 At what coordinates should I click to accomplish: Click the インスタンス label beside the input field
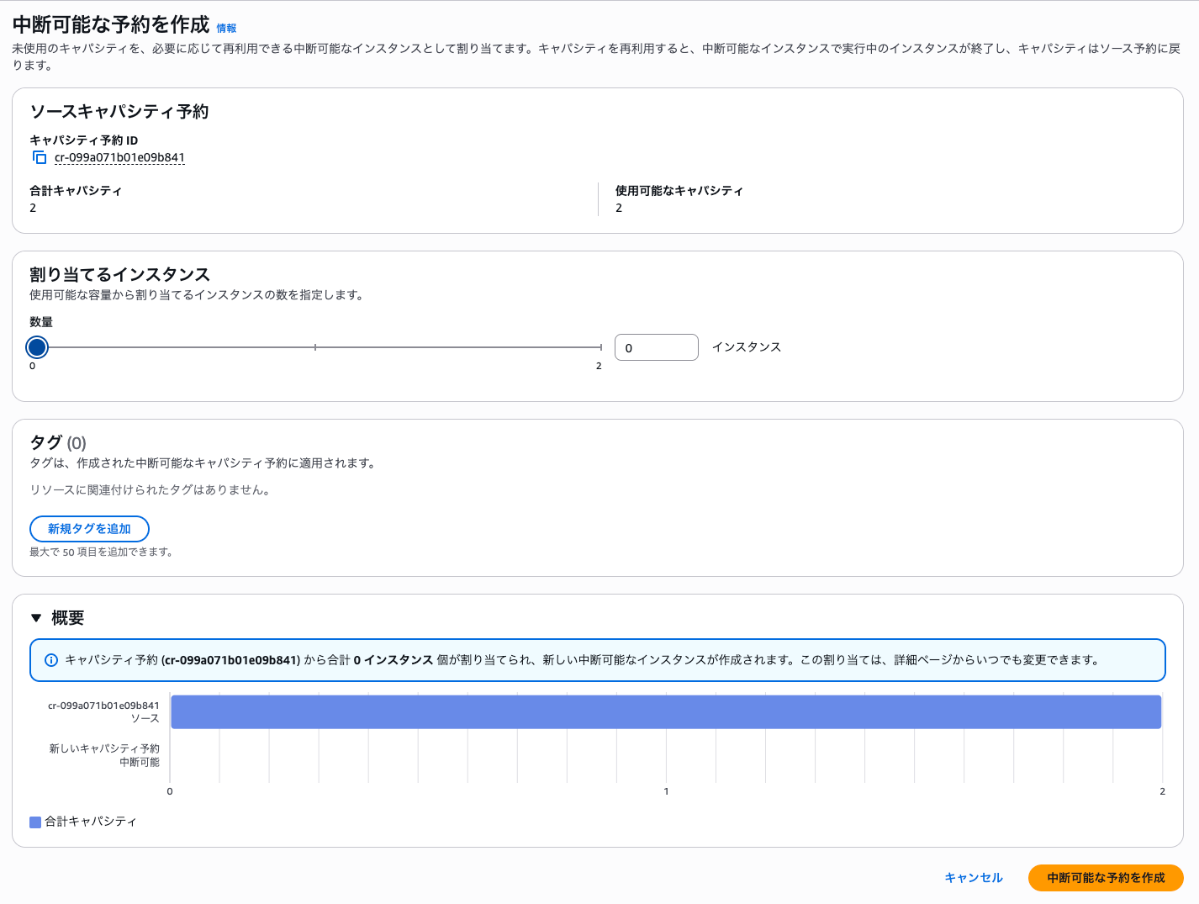(x=747, y=346)
